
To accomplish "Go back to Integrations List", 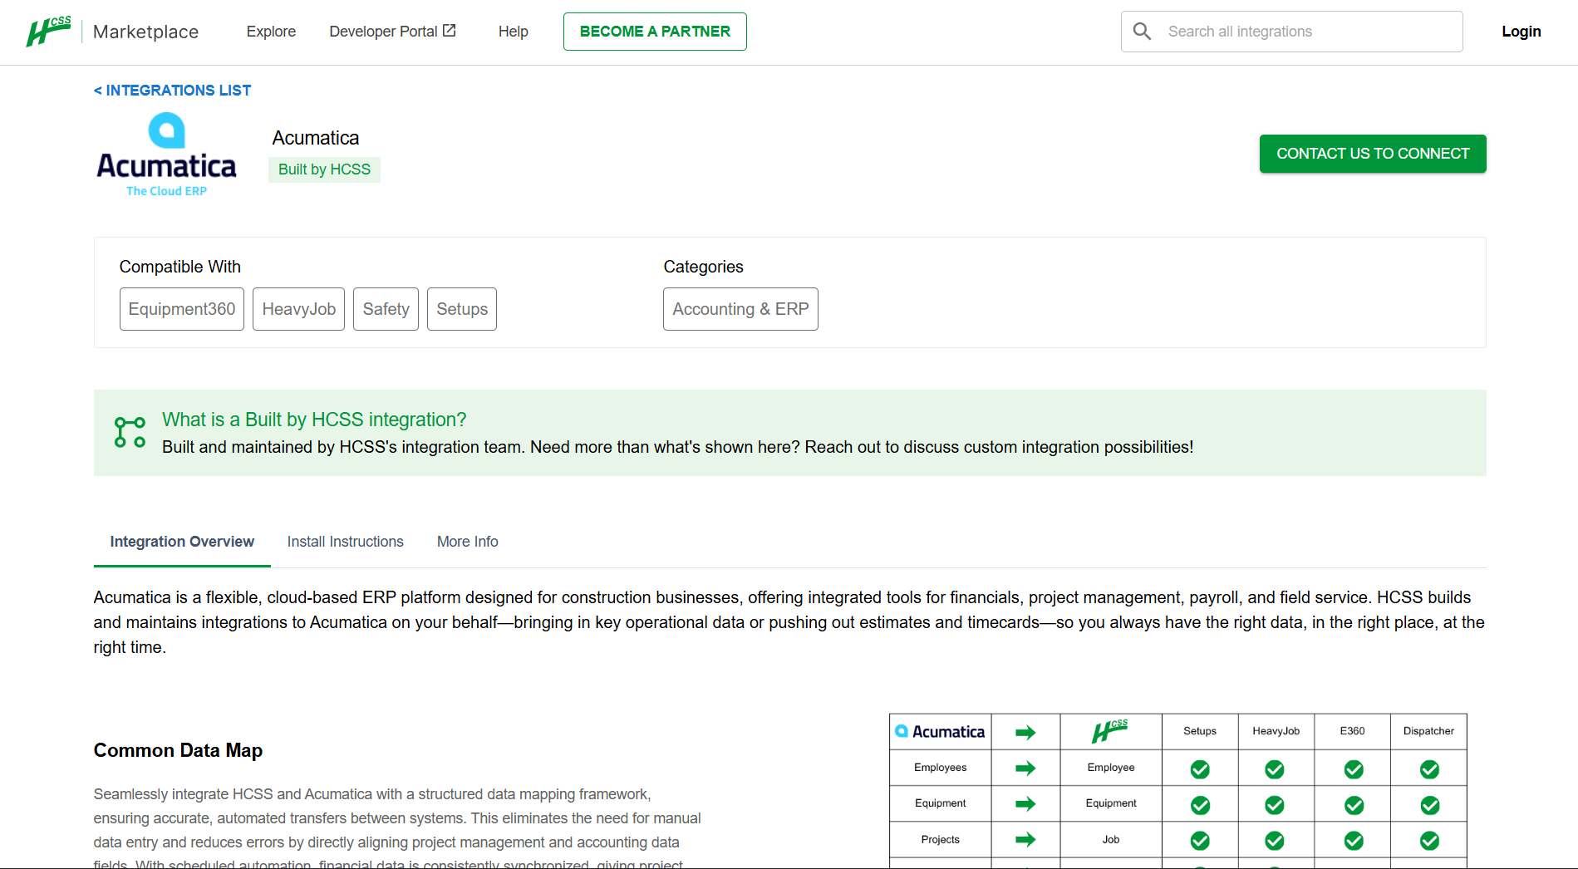I will coord(172,91).
